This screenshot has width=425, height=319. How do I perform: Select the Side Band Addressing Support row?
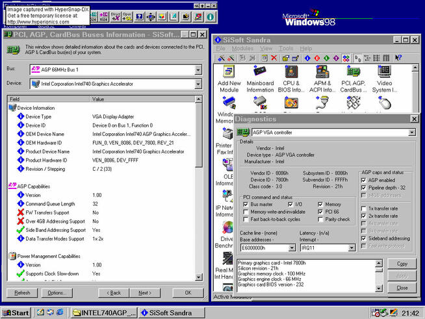click(x=101, y=230)
